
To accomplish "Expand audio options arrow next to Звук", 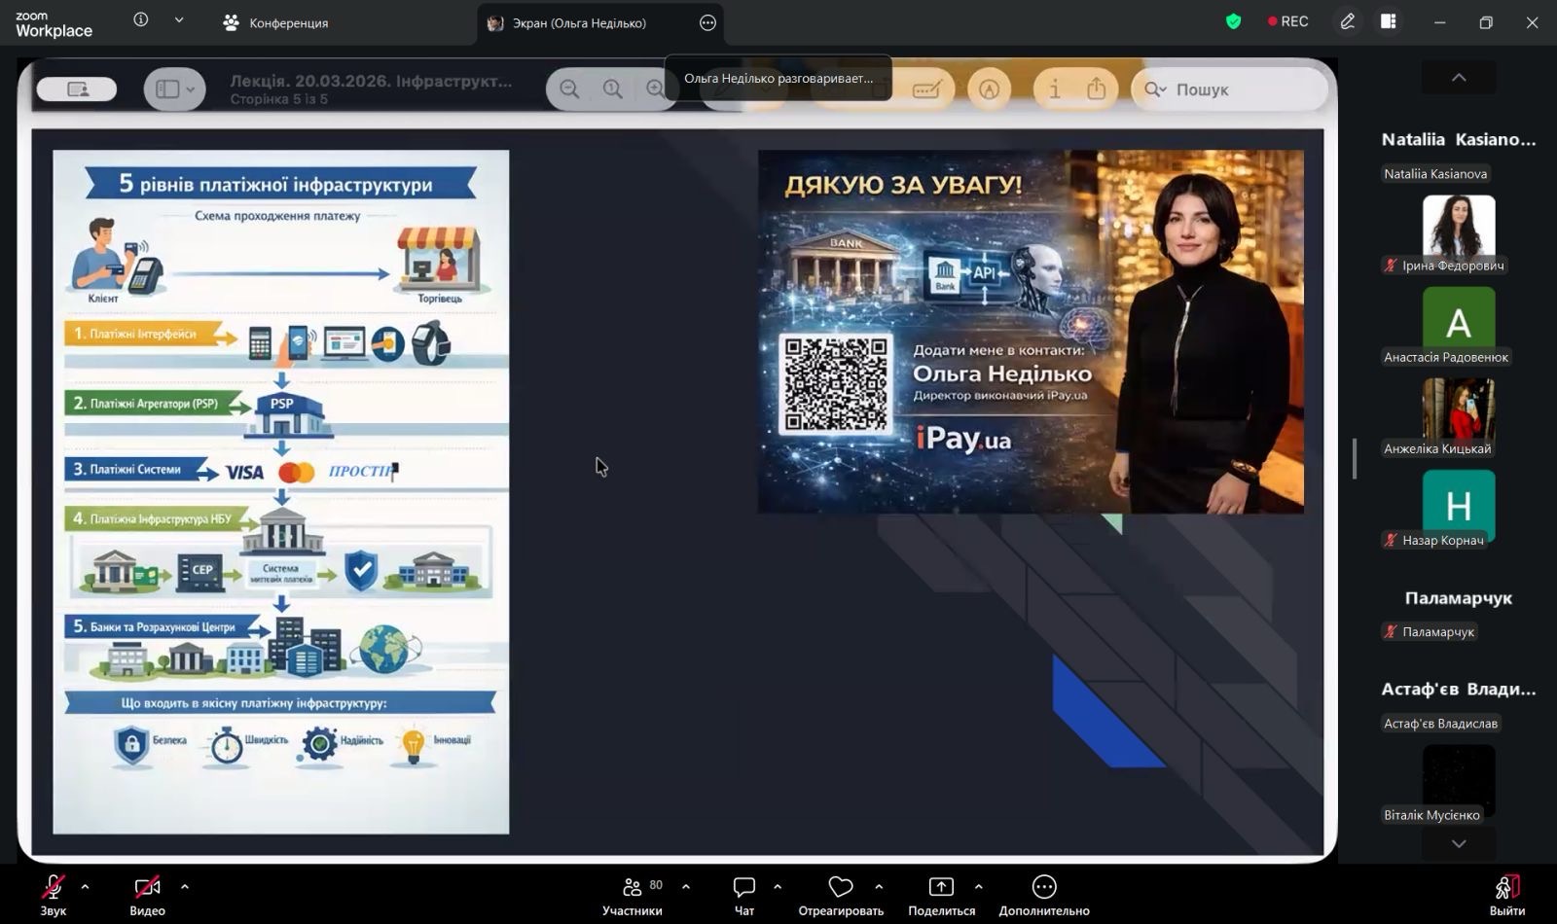I will click(x=86, y=886).
